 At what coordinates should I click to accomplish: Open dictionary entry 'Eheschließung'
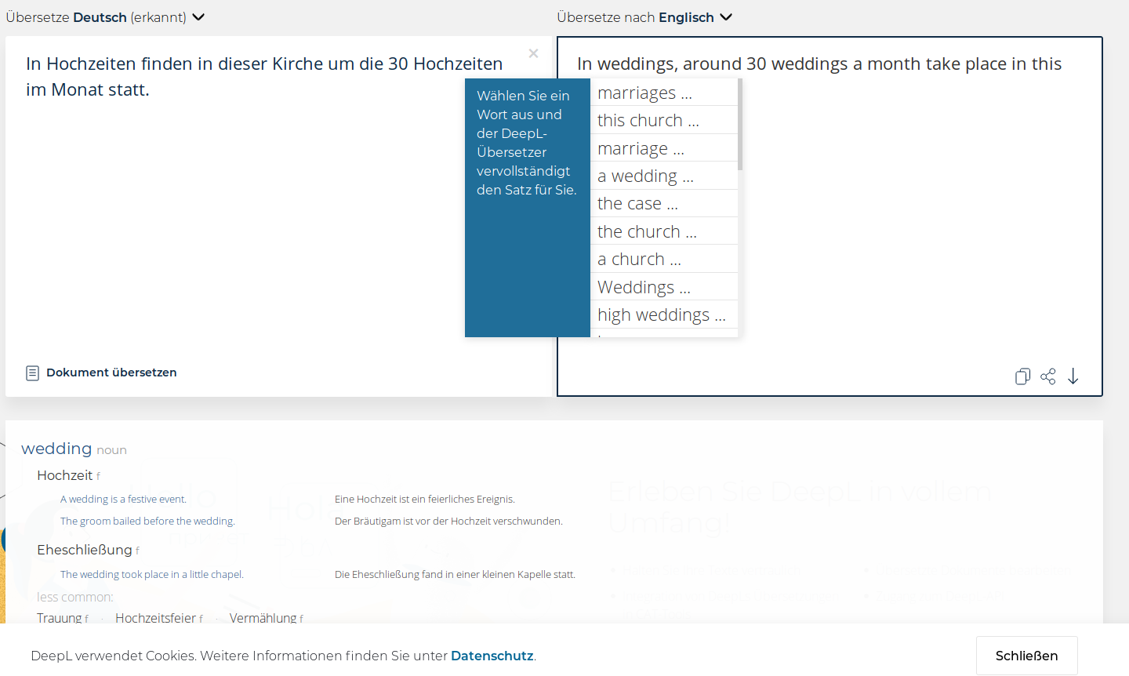(x=84, y=550)
